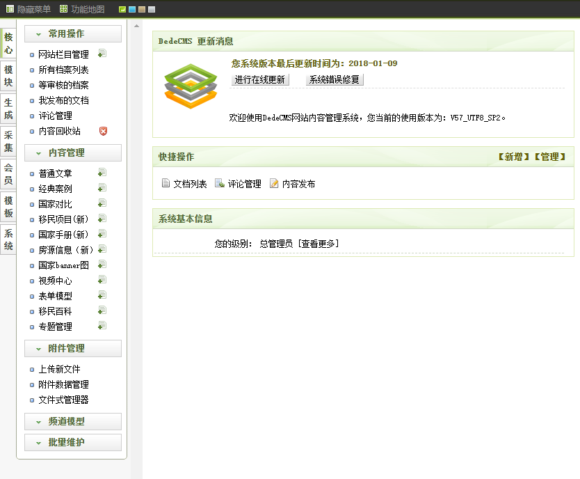Click the 【管理】 quick action link

pyautogui.click(x=550, y=157)
